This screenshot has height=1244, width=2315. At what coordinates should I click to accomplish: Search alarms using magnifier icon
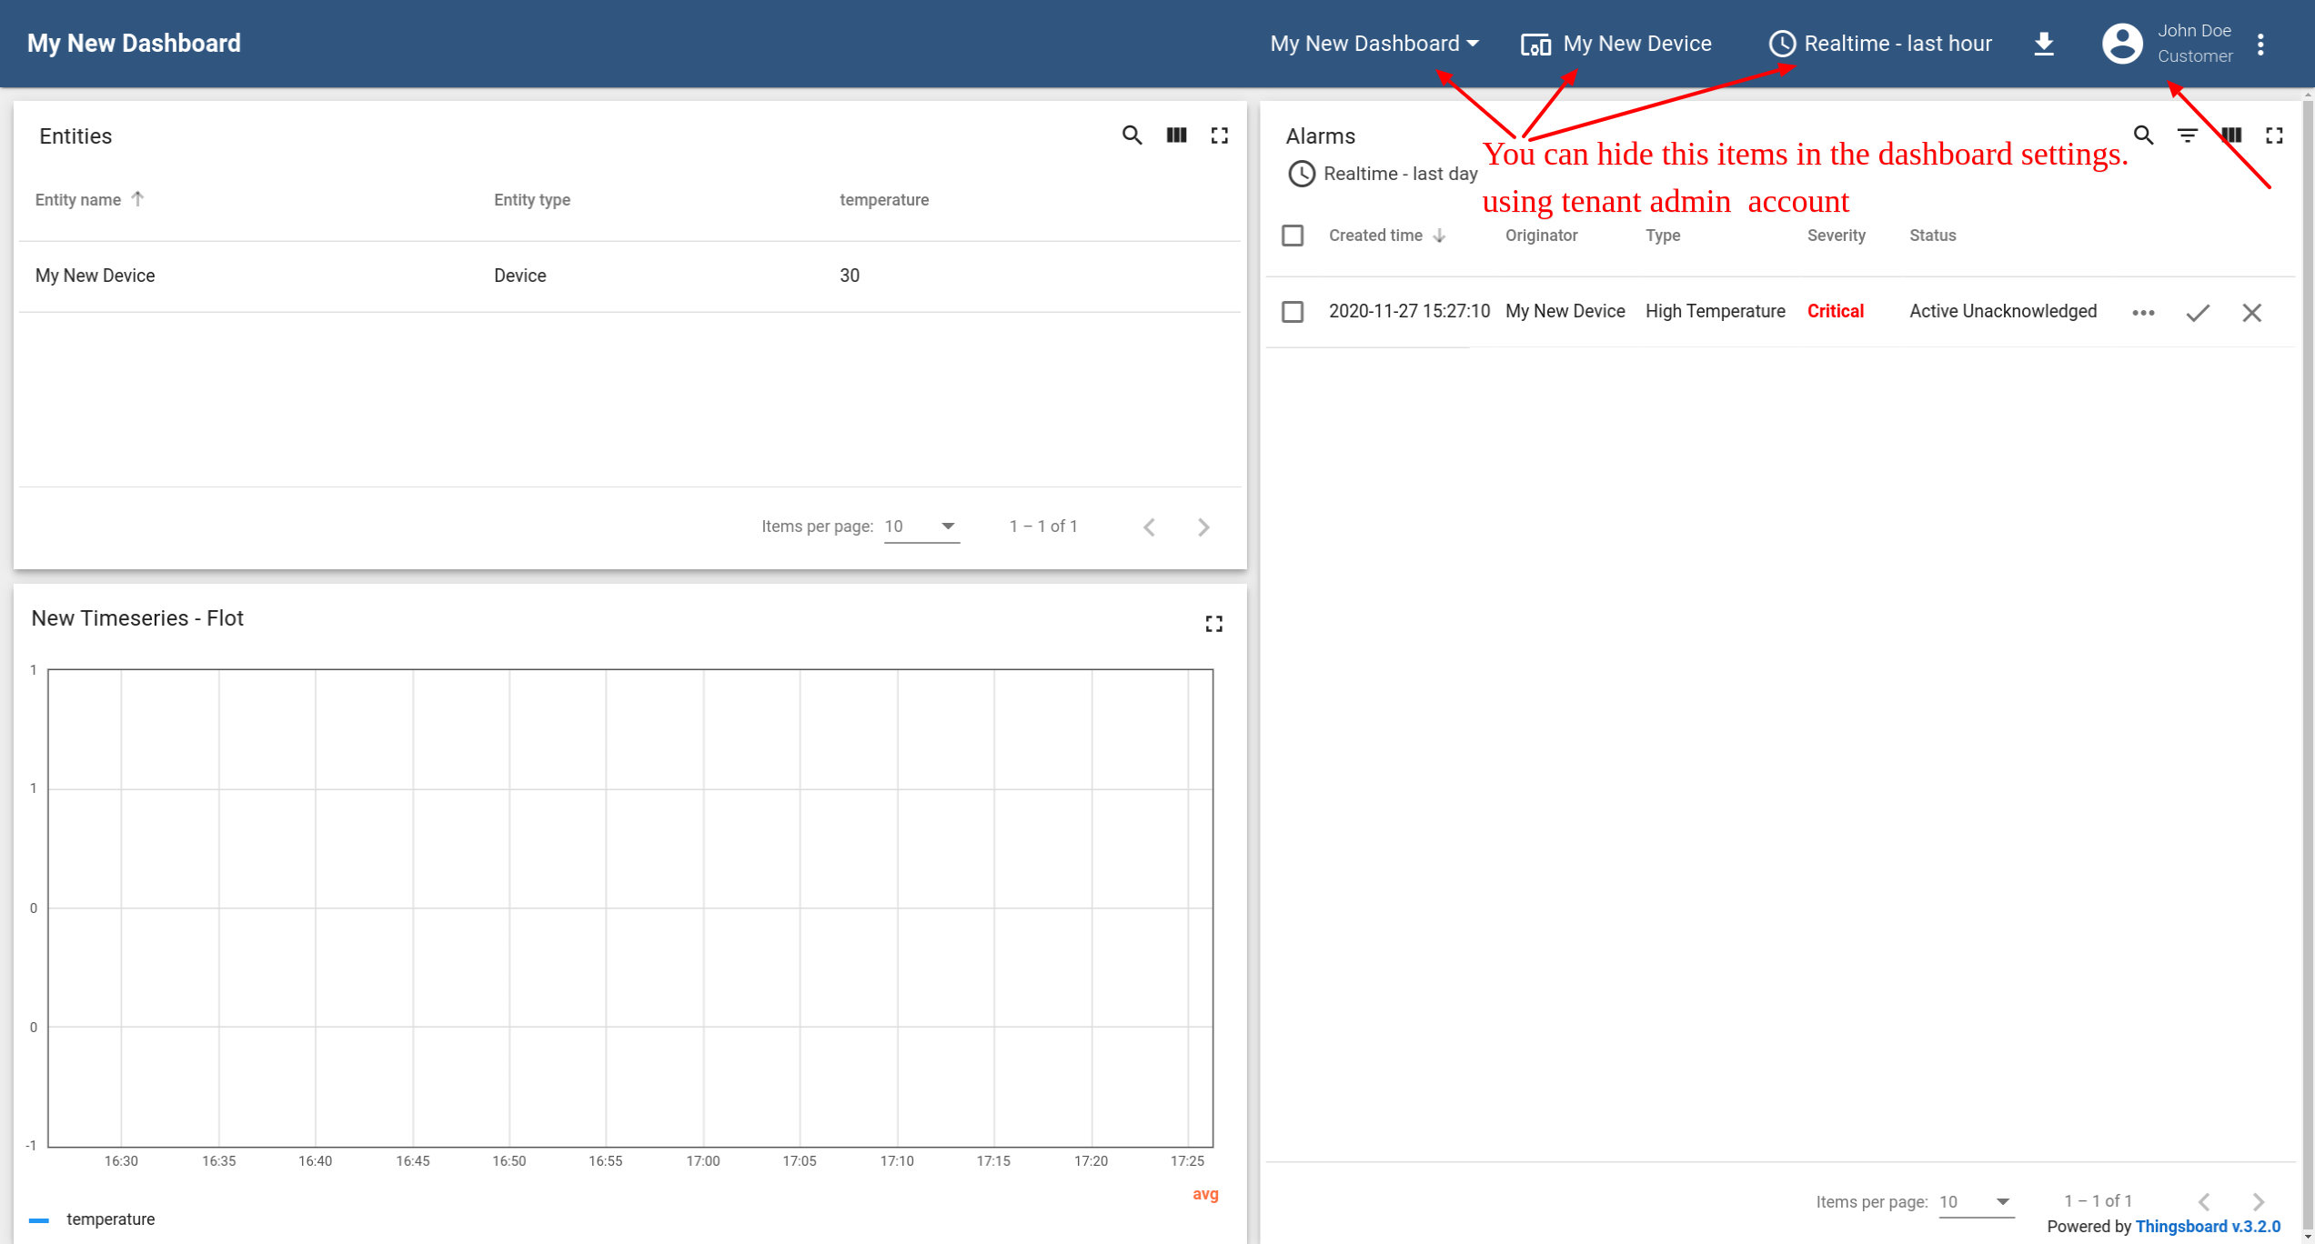coord(2143,135)
